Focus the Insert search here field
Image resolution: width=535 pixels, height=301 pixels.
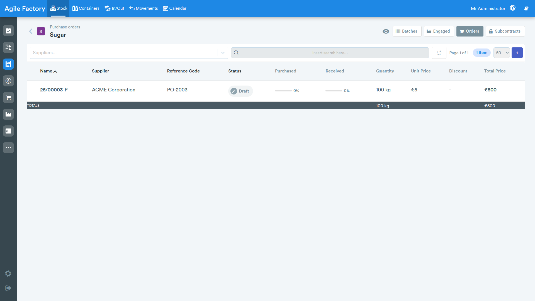pos(330,53)
